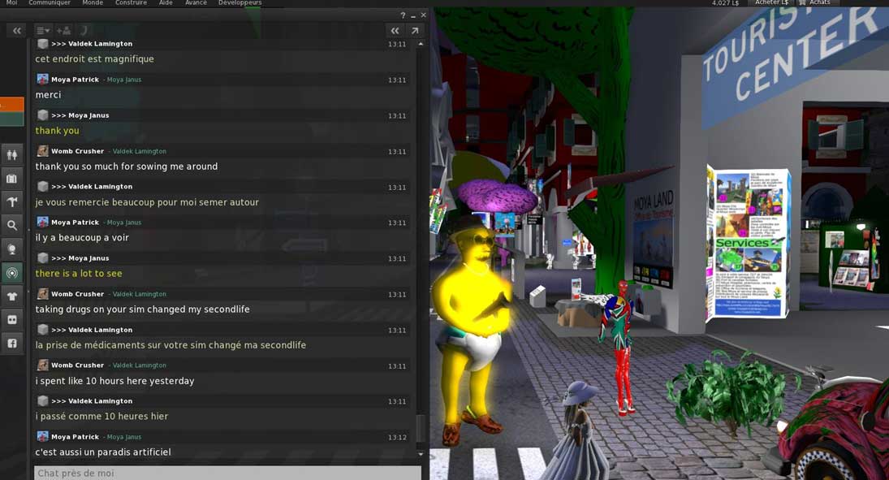This screenshot has height=480, width=889.
Task: Tear off chat window with arrow icon
Action: click(x=415, y=31)
